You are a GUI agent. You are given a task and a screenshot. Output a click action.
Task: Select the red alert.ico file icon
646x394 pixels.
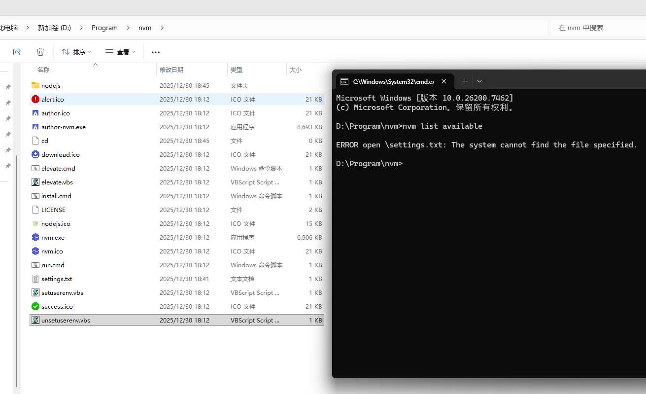(x=35, y=99)
